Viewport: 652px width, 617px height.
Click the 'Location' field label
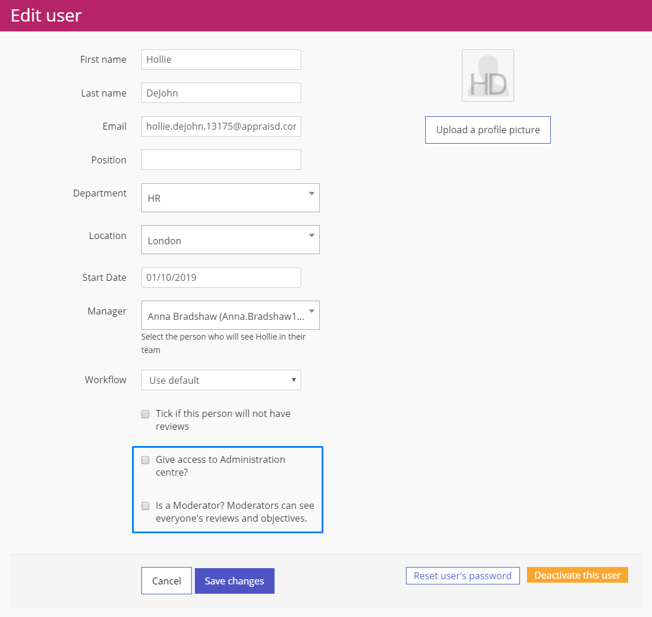point(108,236)
